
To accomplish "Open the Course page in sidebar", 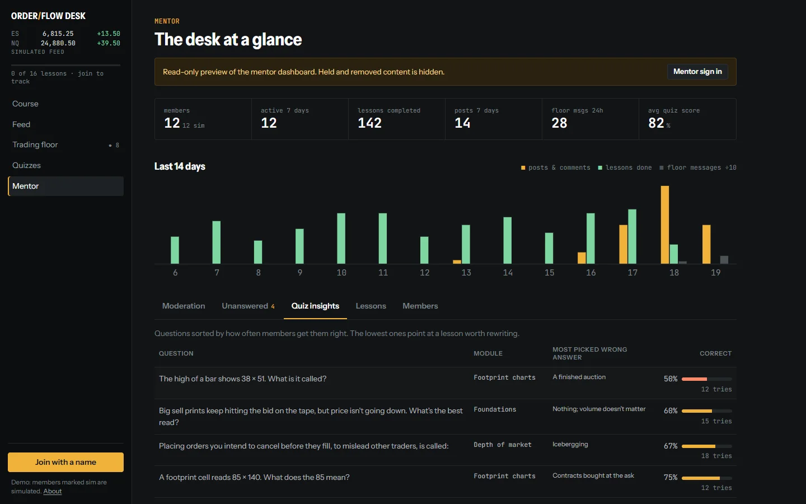I will (65, 104).
